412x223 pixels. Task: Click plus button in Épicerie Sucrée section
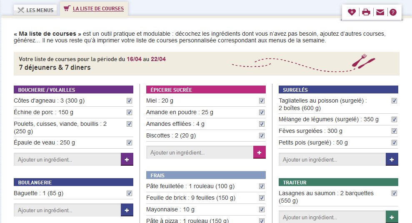(260, 152)
